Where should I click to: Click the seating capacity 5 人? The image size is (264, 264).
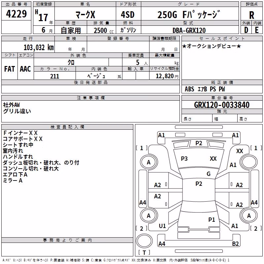pos(142,63)
